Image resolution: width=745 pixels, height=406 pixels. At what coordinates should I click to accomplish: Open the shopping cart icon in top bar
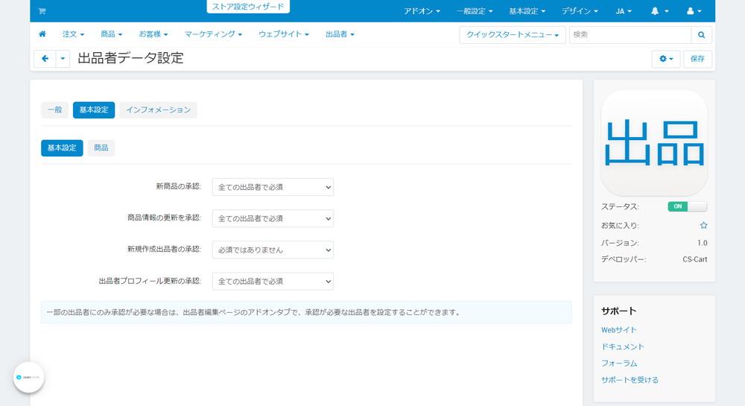pos(42,11)
